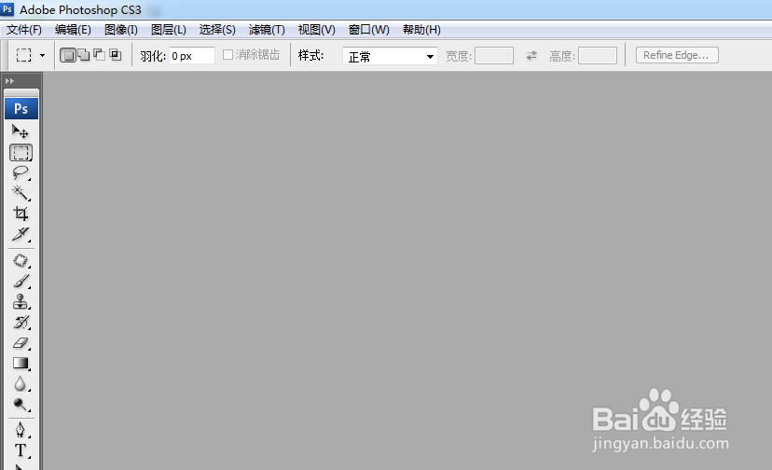The image size is (772, 470).
Task: Select the History Brush tool
Action: (x=21, y=323)
